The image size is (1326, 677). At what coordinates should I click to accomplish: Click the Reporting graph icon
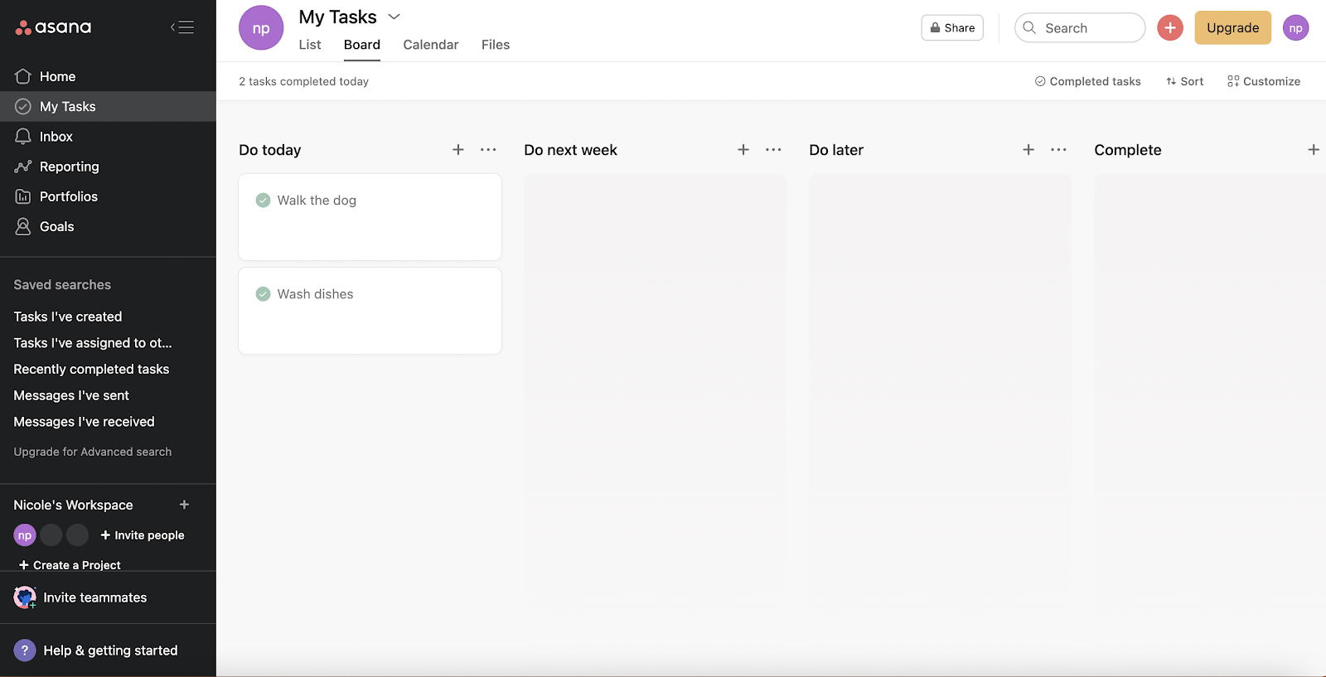click(23, 167)
